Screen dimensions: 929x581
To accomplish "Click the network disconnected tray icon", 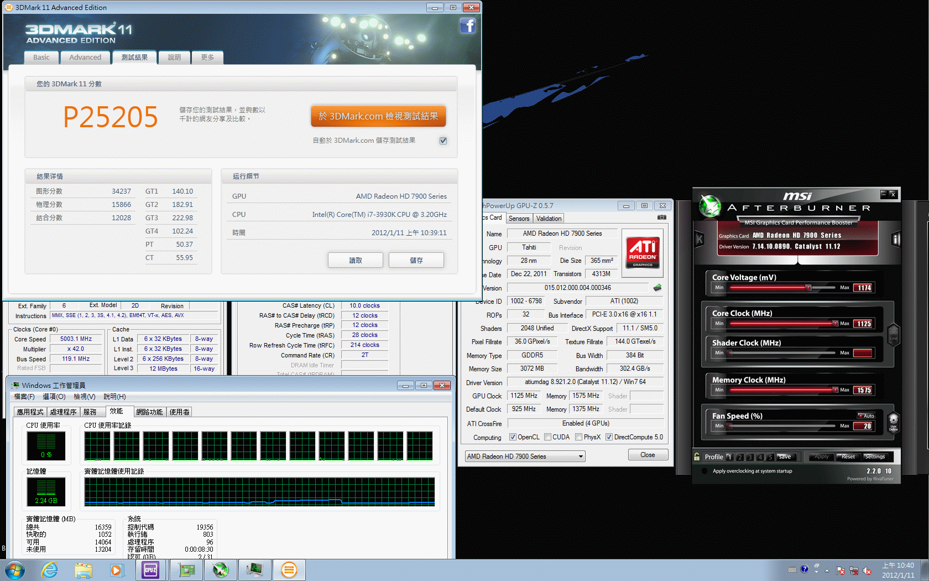I will (854, 570).
